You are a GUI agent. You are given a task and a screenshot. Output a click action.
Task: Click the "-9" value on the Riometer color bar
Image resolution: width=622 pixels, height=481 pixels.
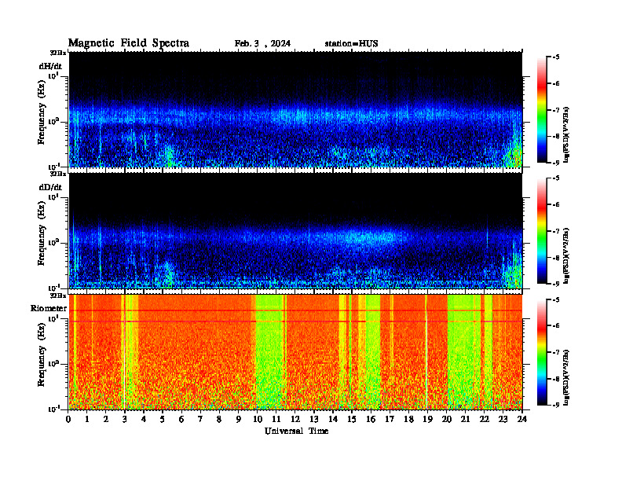pyautogui.click(x=556, y=405)
